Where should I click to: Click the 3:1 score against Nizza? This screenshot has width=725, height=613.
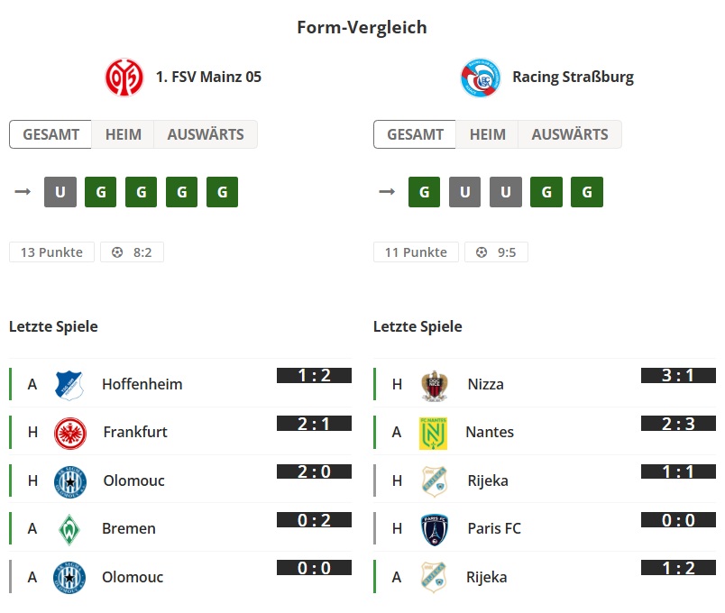click(x=676, y=376)
